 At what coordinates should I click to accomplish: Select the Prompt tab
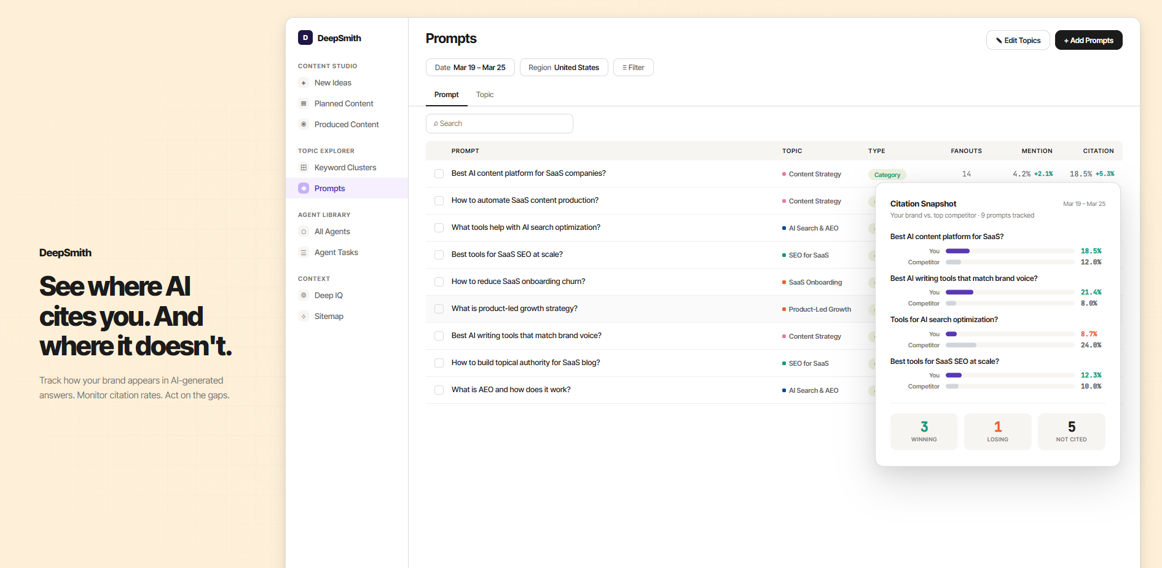[446, 95]
